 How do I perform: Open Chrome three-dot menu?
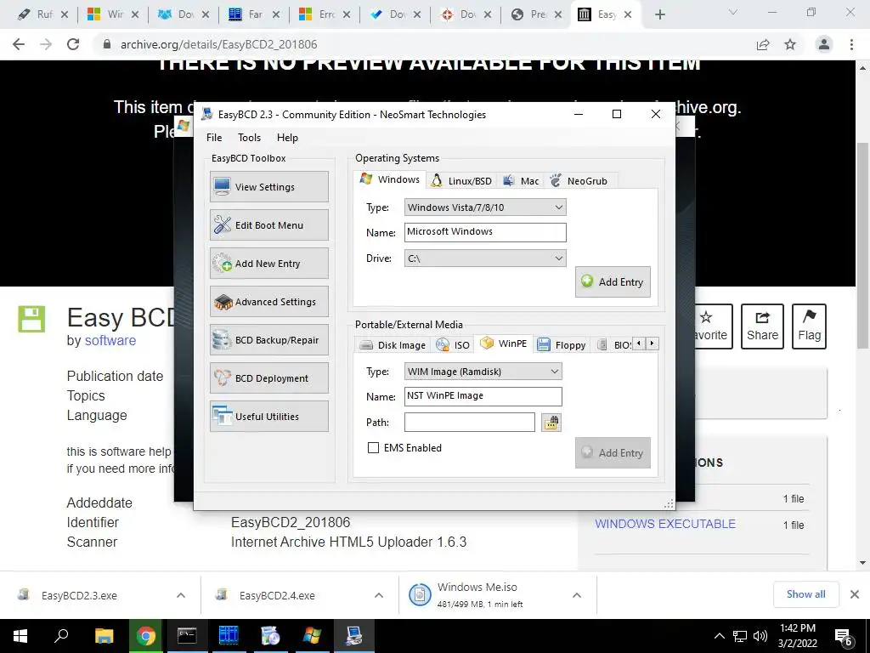(x=851, y=44)
